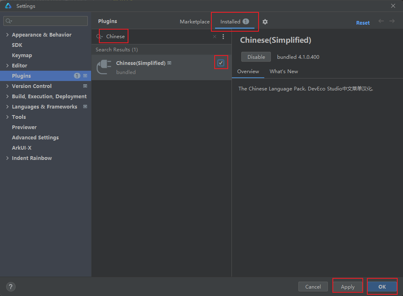Screen dimensions: 403x296
Task: Click the settings search magnifier icon
Action: pos(9,21)
